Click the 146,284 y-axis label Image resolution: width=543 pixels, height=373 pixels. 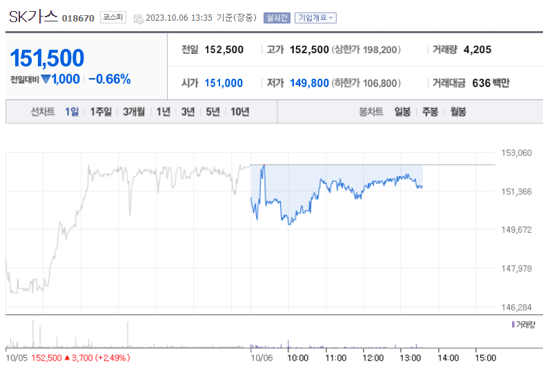516,307
